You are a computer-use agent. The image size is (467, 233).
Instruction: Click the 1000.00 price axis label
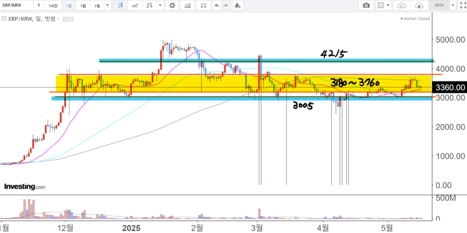450,156
